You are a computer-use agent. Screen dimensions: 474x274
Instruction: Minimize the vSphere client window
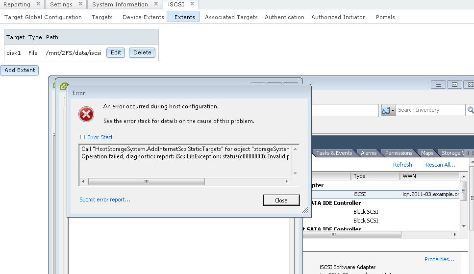pos(438,85)
